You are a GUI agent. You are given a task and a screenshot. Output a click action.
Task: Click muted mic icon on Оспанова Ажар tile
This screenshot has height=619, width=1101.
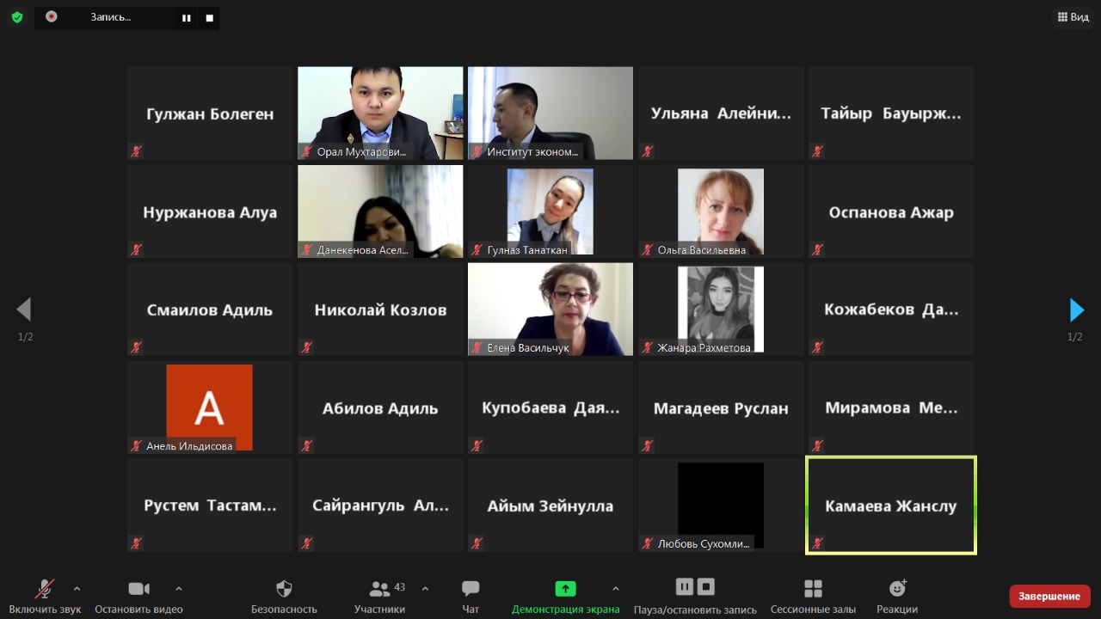[x=817, y=249]
